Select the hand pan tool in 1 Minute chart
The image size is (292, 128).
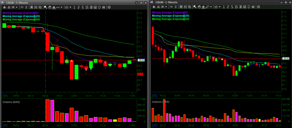click(199, 7)
